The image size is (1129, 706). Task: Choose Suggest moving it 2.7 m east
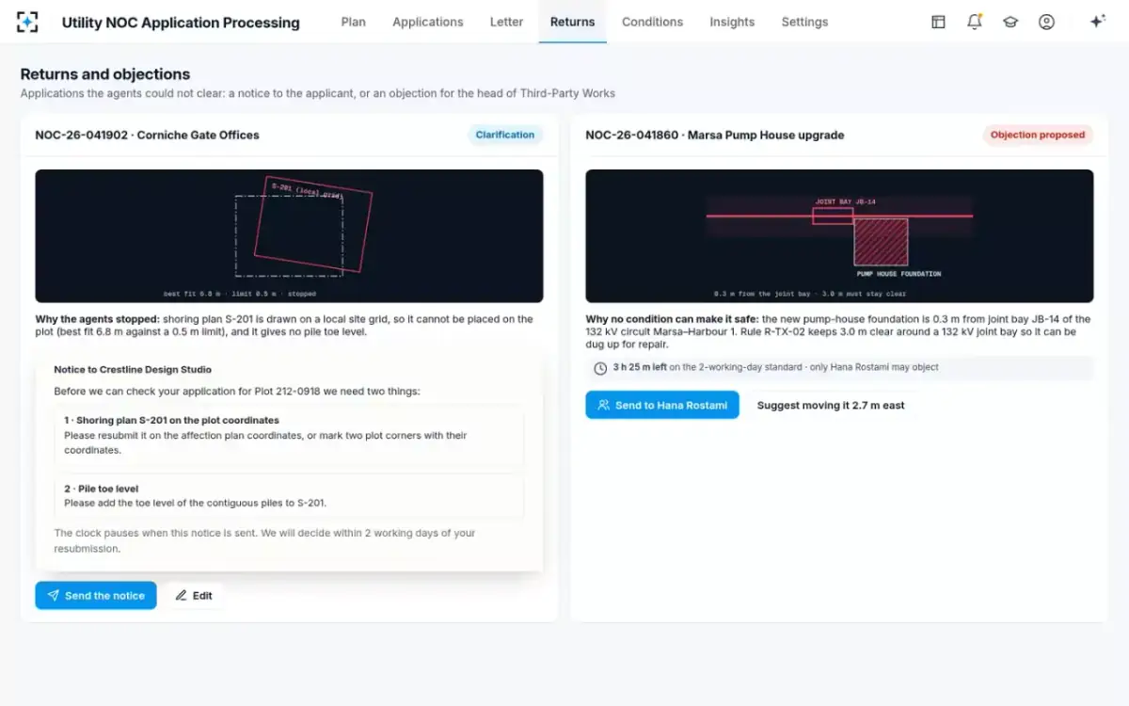click(831, 405)
